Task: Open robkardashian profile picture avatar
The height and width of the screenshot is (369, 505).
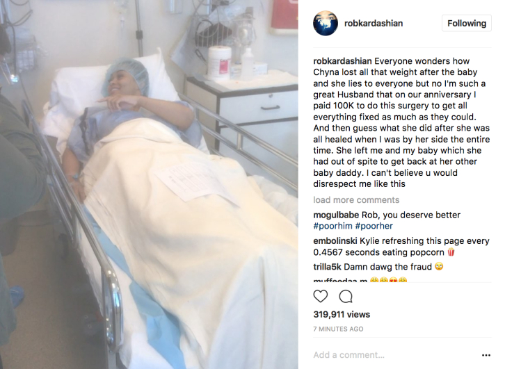Action: click(326, 24)
